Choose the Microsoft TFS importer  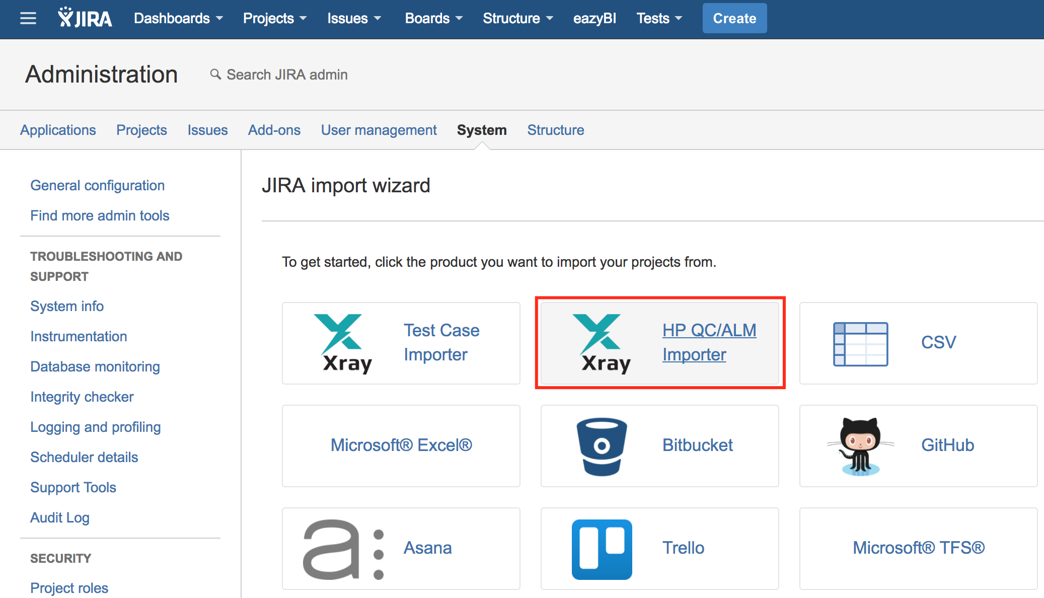pyautogui.click(x=919, y=548)
